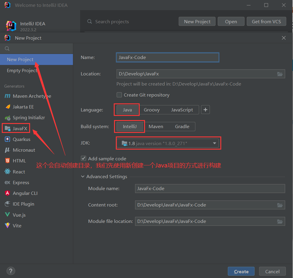Screen dimensions: 293x278
Task: Select New Project in left panel
Action: [x=20, y=59]
